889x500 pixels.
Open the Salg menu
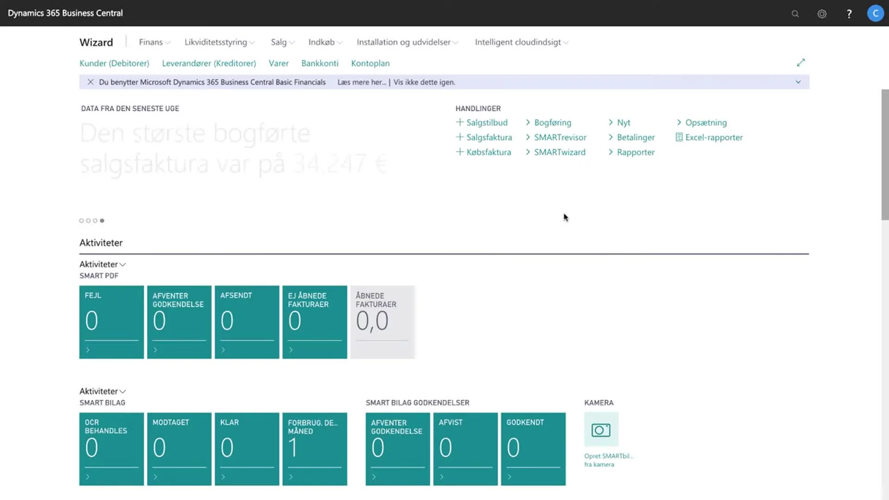tap(282, 42)
